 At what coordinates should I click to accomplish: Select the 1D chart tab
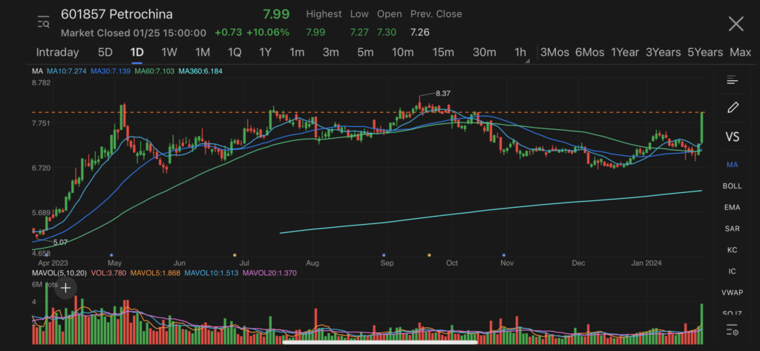137,53
